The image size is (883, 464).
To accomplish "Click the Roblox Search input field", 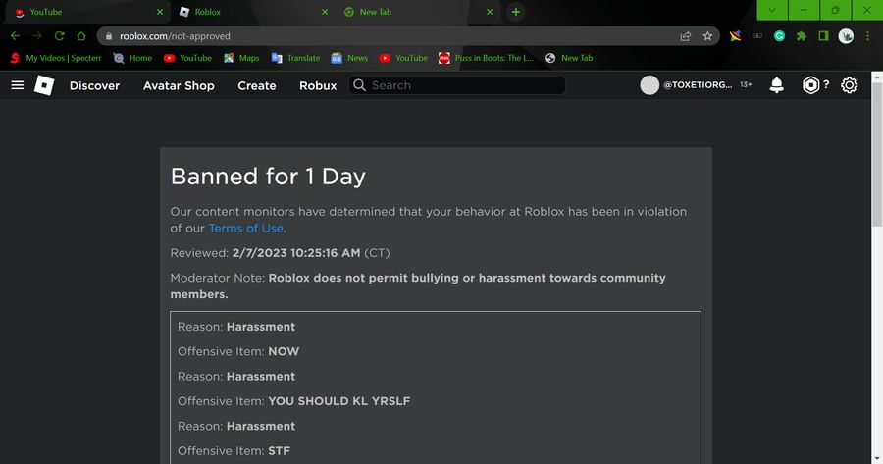I will pyautogui.click(x=456, y=85).
